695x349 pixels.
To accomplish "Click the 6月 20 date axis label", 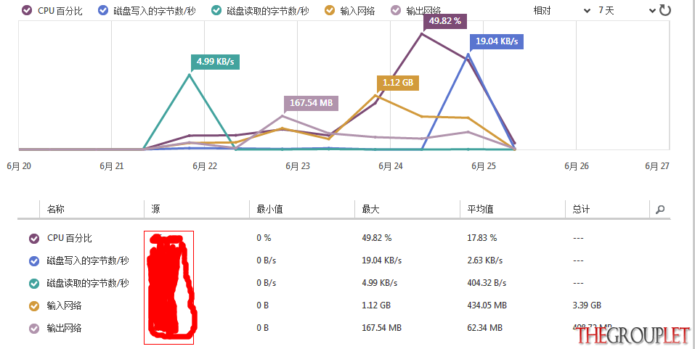I will (19, 166).
